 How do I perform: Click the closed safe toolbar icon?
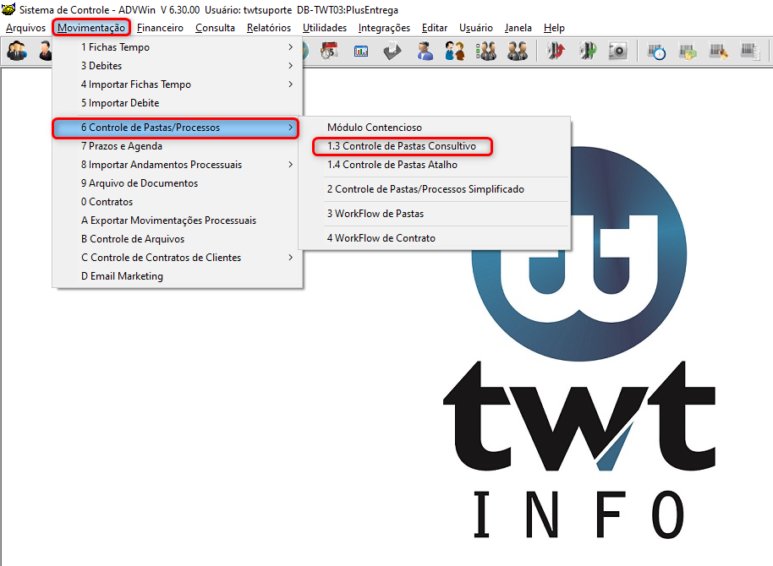coord(617,52)
